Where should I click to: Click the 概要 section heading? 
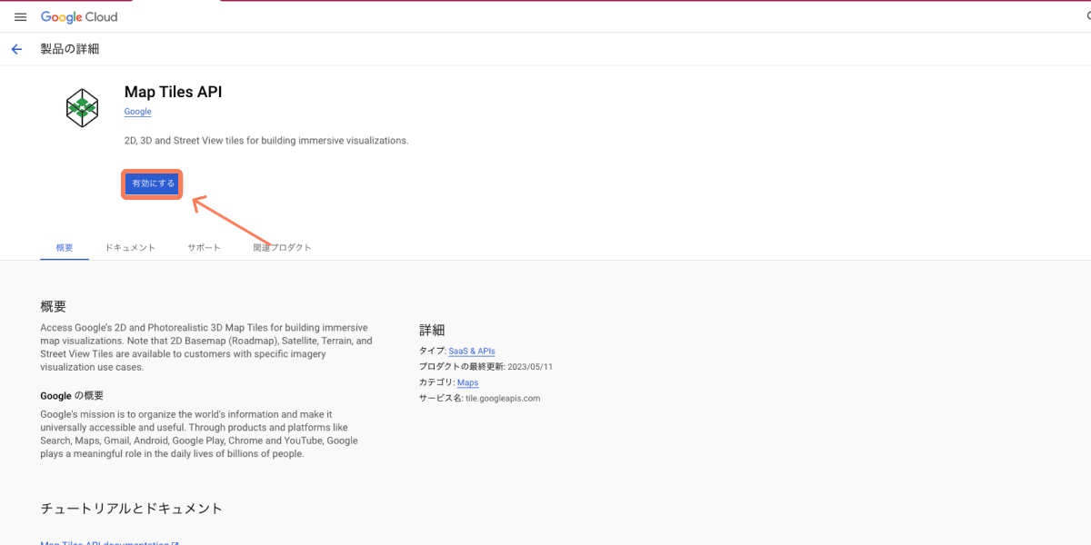coord(54,307)
